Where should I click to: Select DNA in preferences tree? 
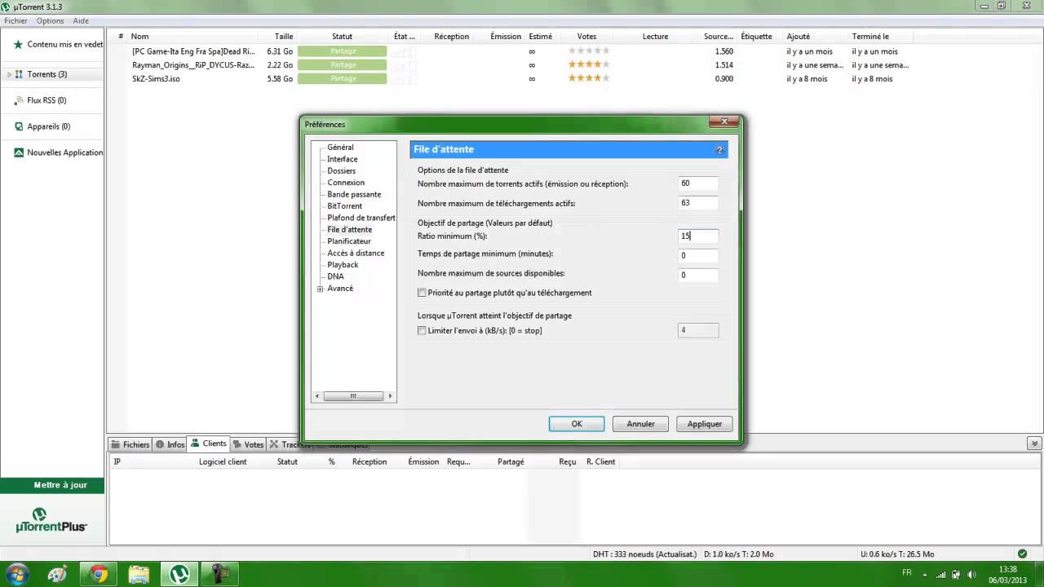click(335, 276)
